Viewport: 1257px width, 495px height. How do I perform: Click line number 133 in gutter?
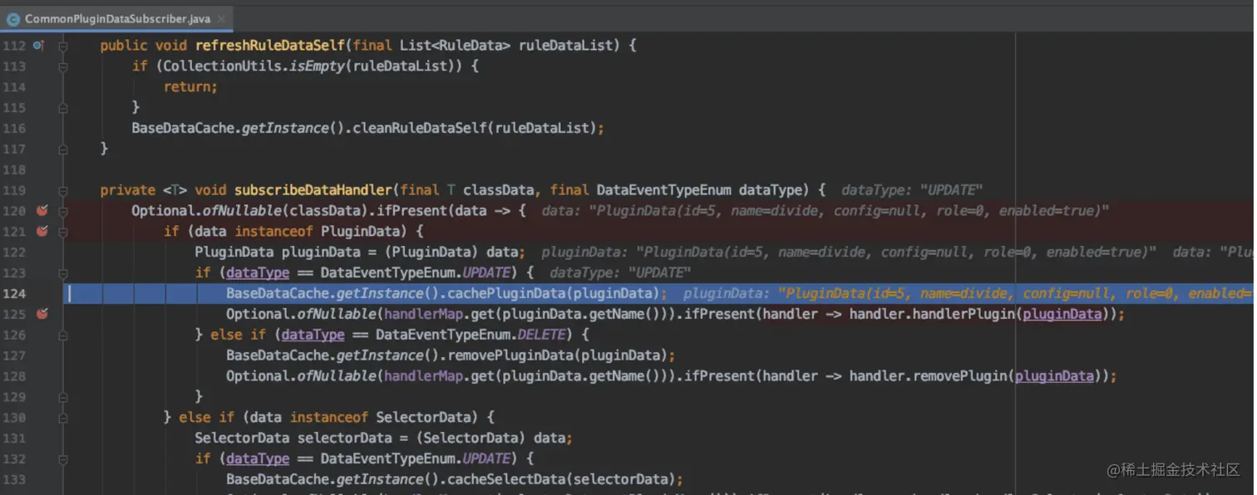click(x=14, y=479)
